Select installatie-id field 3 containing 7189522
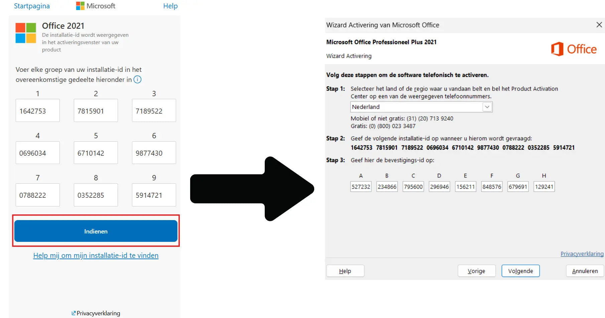The height and width of the screenshot is (318, 605). click(154, 111)
